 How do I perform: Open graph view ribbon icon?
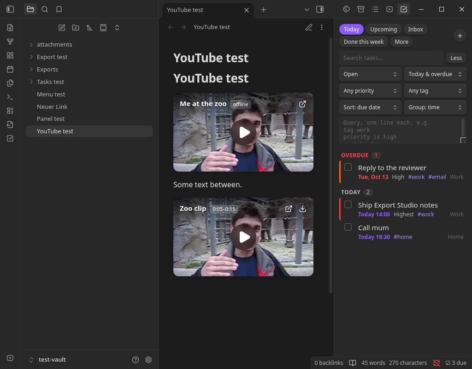(10, 42)
